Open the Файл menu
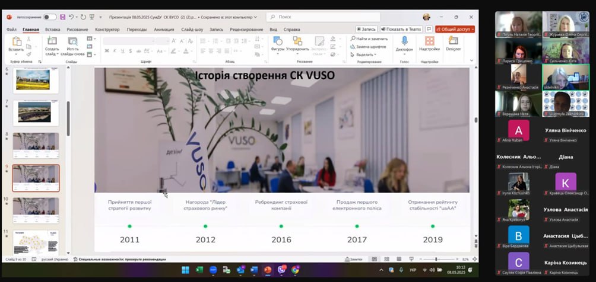 tap(11, 30)
